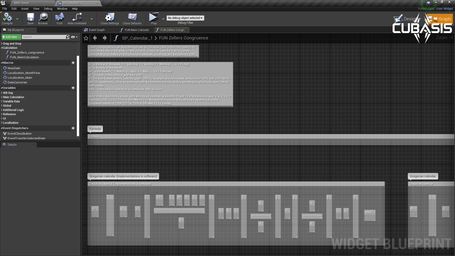Screen dimensions: 455x256
Task: Open the Add New dropdown
Action: point(11,37)
